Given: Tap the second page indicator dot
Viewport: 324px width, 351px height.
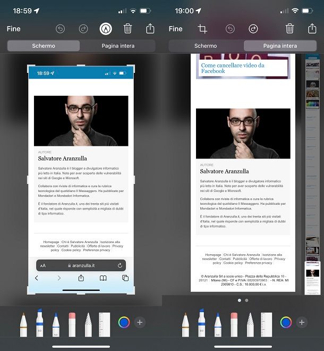Looking at the screenshot, I should (246, 300).
